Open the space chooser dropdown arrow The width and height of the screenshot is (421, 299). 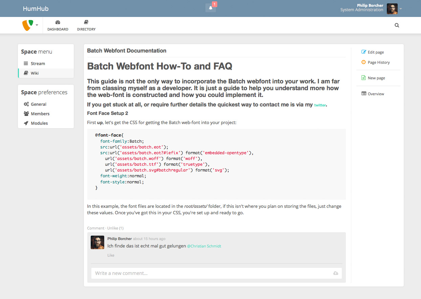pyautogui.click(x=37, y=25)
